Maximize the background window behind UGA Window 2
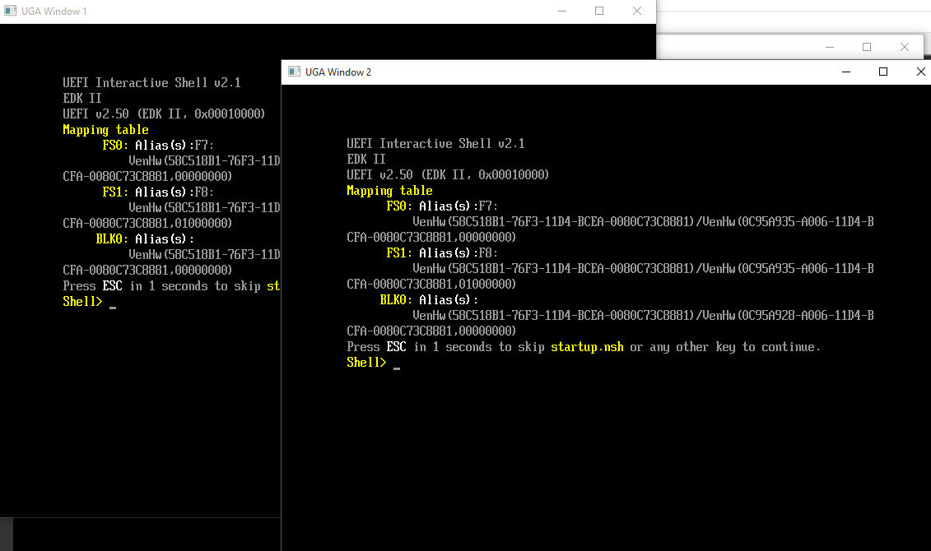The width and height of the screenshot is (931, 551). 867,47
